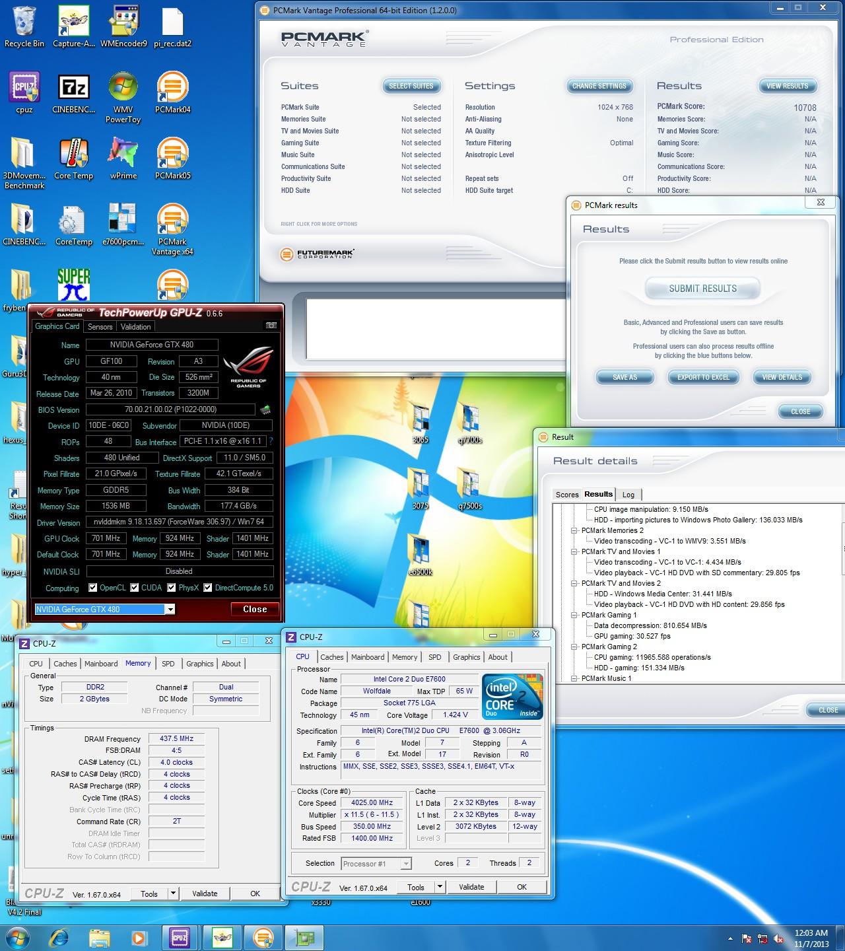Launch the cpuz desktop shortcut
Viewport: 845px width, 951px height.
[x=24, y=92]
